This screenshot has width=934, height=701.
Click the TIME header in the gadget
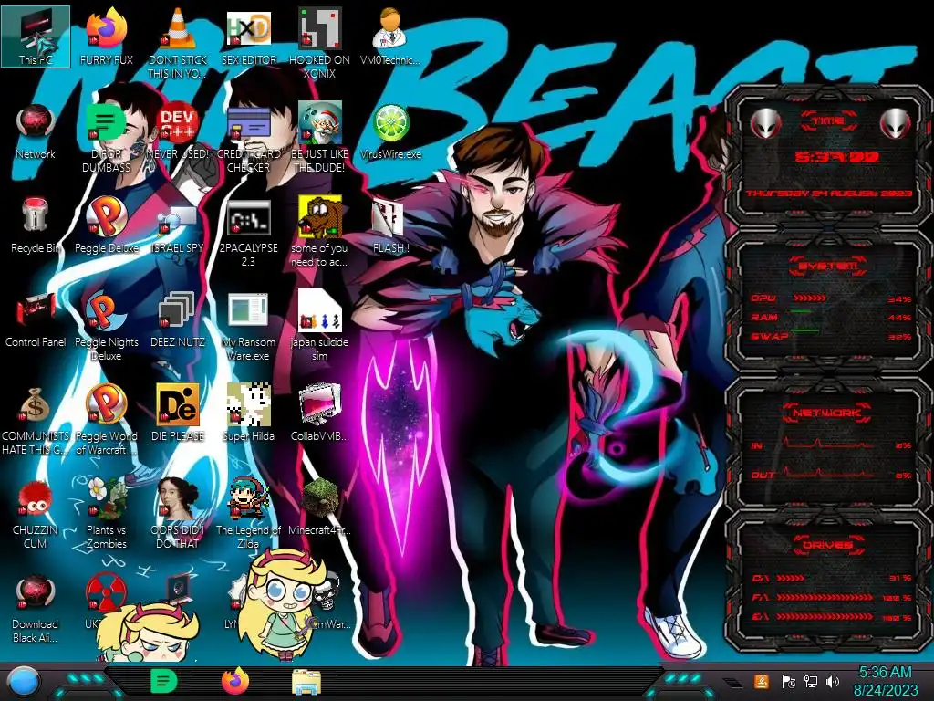[x=828, y=121]
